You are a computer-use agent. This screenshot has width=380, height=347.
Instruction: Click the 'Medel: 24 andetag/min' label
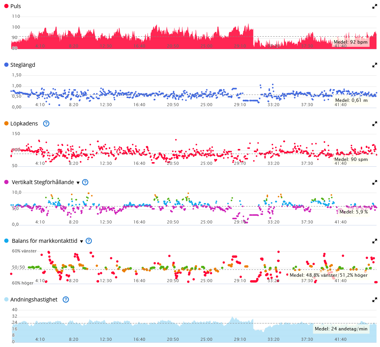(341, 329)
